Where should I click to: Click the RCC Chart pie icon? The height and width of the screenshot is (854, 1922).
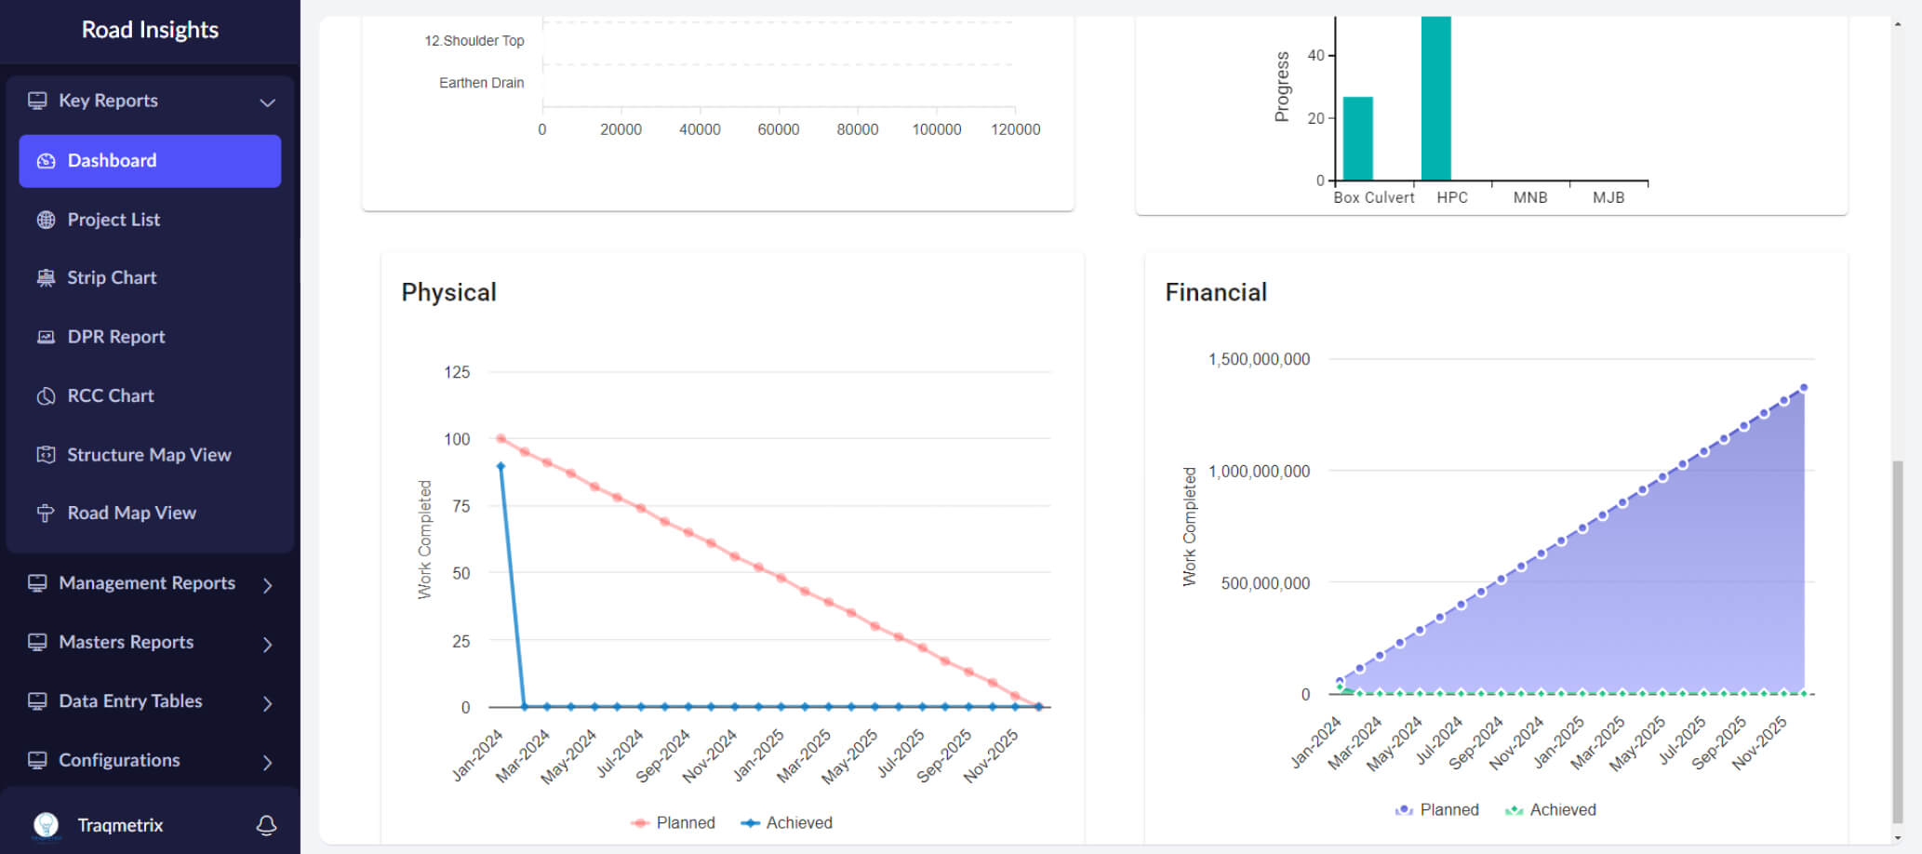click(46, 396)
